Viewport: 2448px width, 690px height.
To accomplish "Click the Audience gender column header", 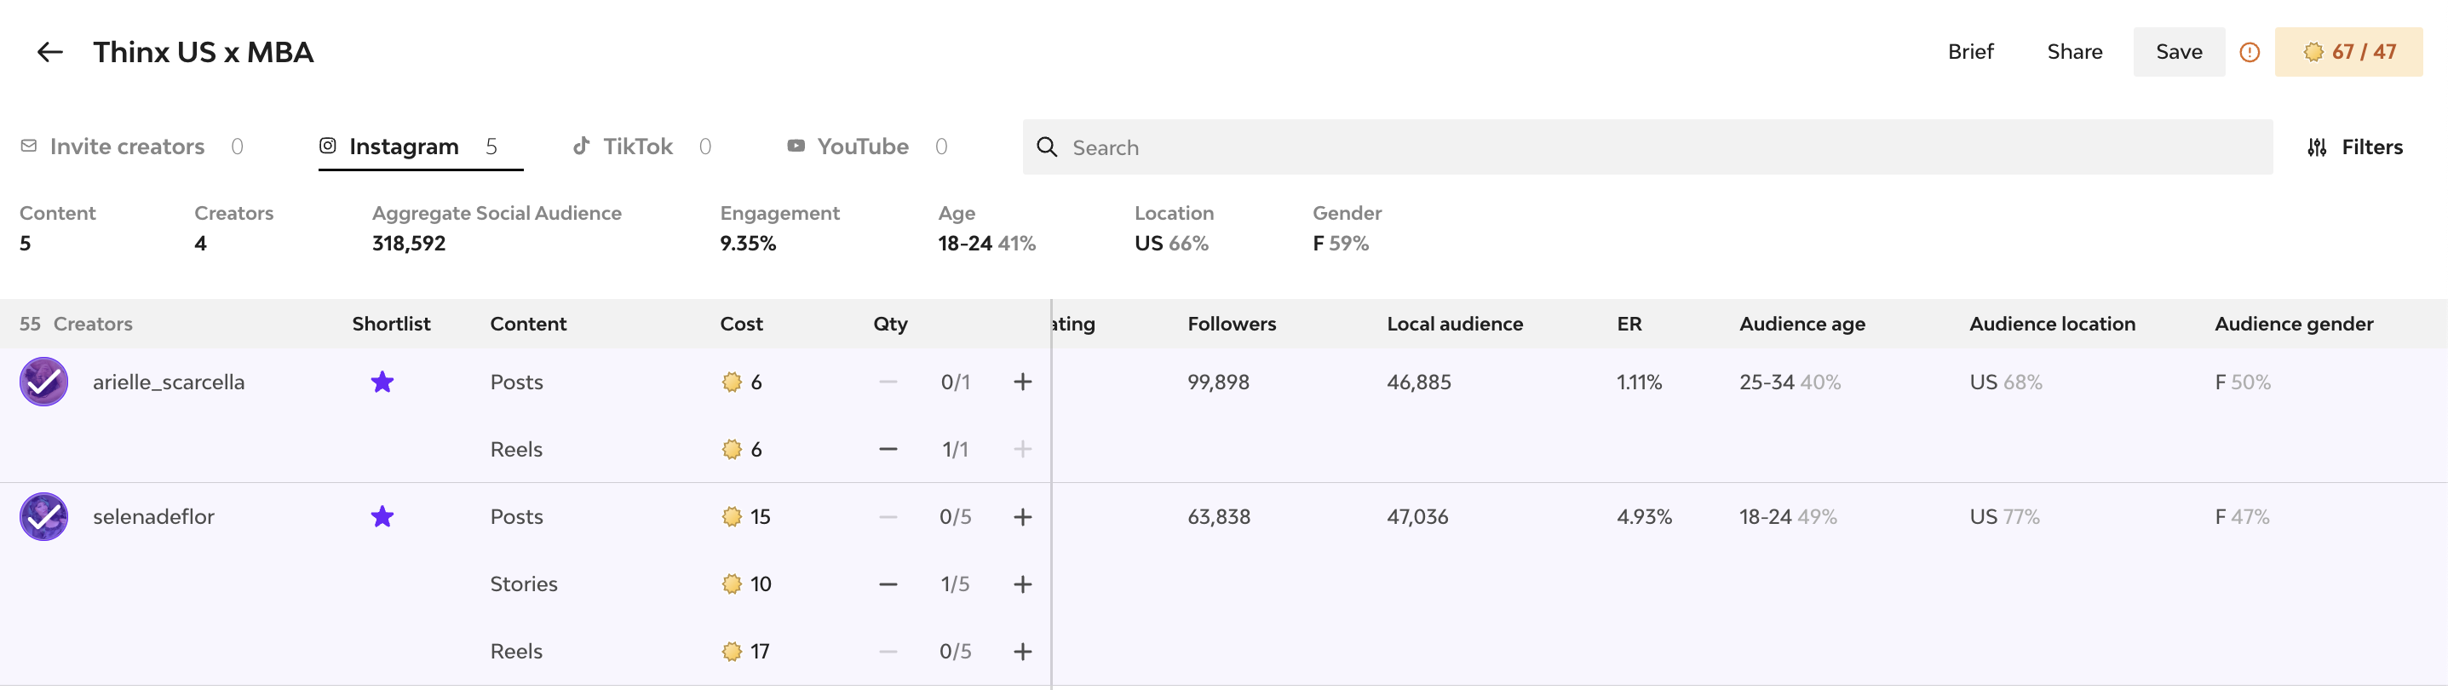I will (2293, 324).
